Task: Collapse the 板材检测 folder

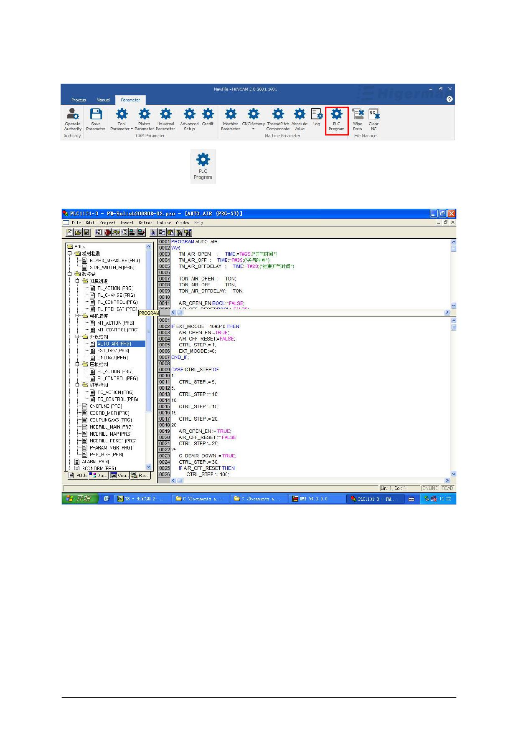Action: (x=70, y=253)
